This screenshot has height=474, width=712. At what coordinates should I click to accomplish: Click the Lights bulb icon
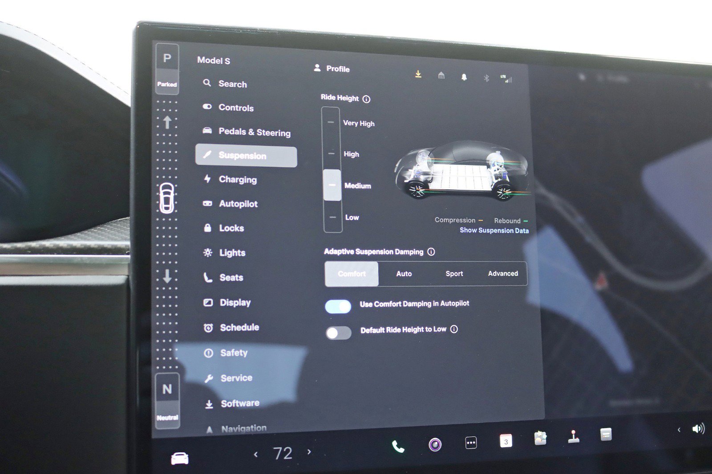click(208, 252)
